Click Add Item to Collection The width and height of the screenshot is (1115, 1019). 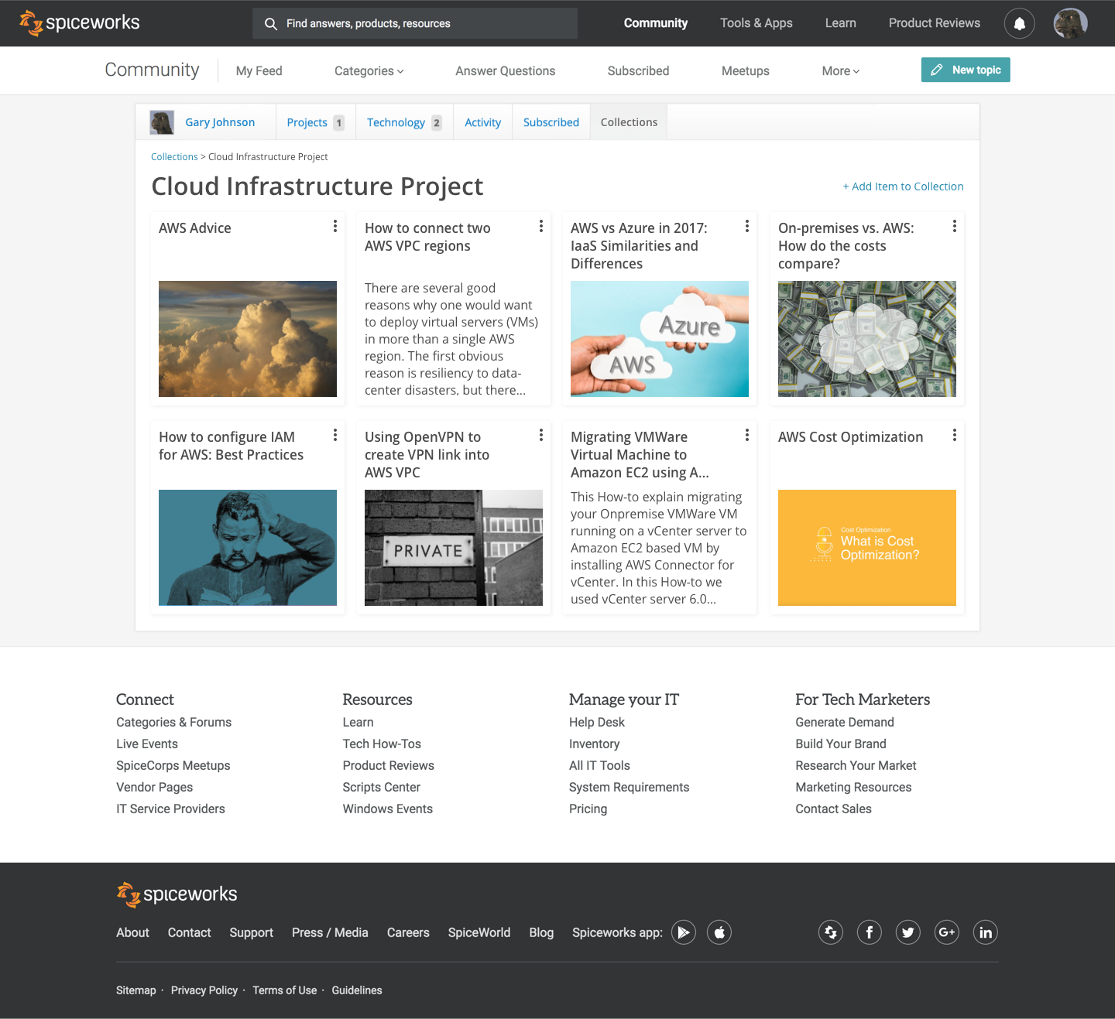[903, 186]
